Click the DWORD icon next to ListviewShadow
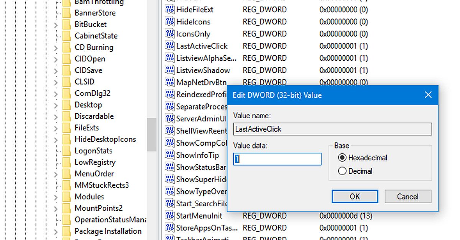 [170, 70]
